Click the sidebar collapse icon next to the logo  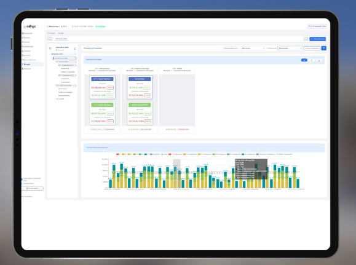coord(42,26)
